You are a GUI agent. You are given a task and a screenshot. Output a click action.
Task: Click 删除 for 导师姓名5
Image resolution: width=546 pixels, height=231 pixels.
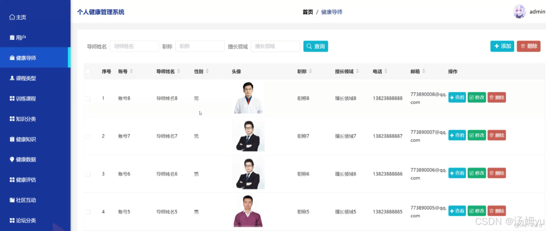pyautogui.click(x=497, y=211)
